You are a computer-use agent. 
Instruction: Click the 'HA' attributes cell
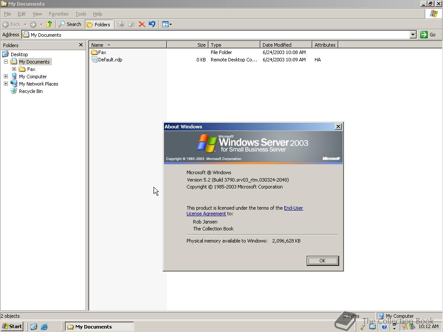point(318,60)
